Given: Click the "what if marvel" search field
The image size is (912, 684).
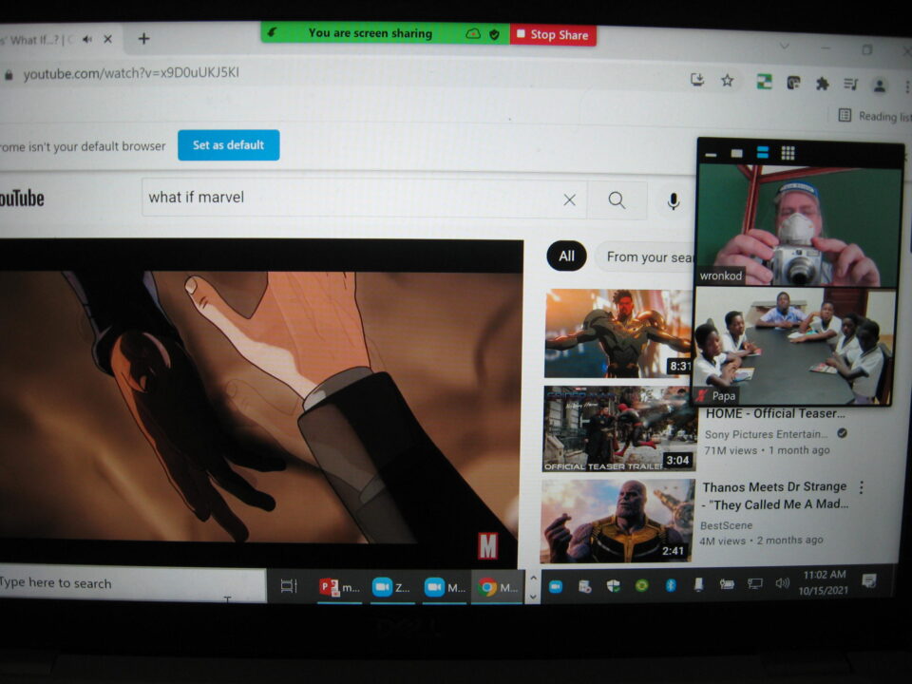Looking at the screenshot, I should 351,198.
